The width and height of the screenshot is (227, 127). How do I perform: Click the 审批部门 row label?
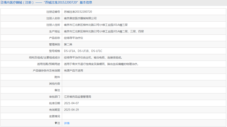(54, 97)
